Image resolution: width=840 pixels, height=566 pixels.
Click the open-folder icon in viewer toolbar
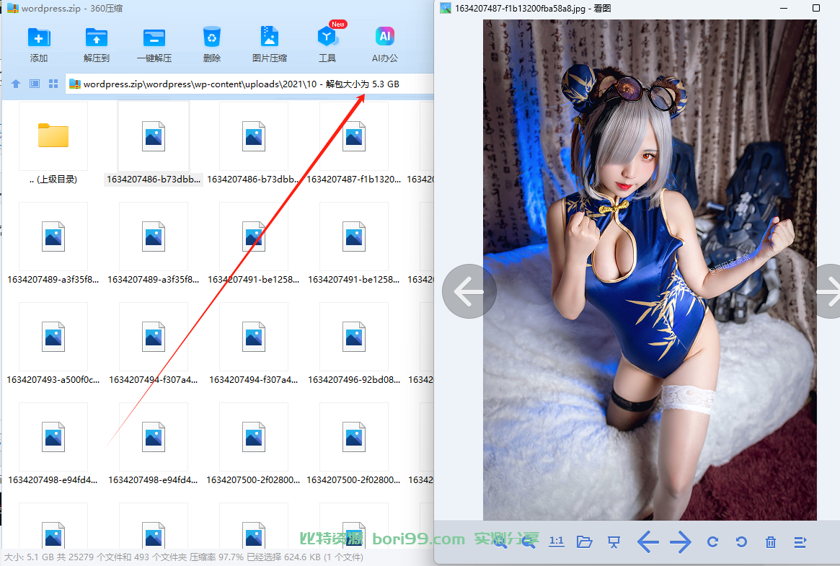tap(585, 542)
